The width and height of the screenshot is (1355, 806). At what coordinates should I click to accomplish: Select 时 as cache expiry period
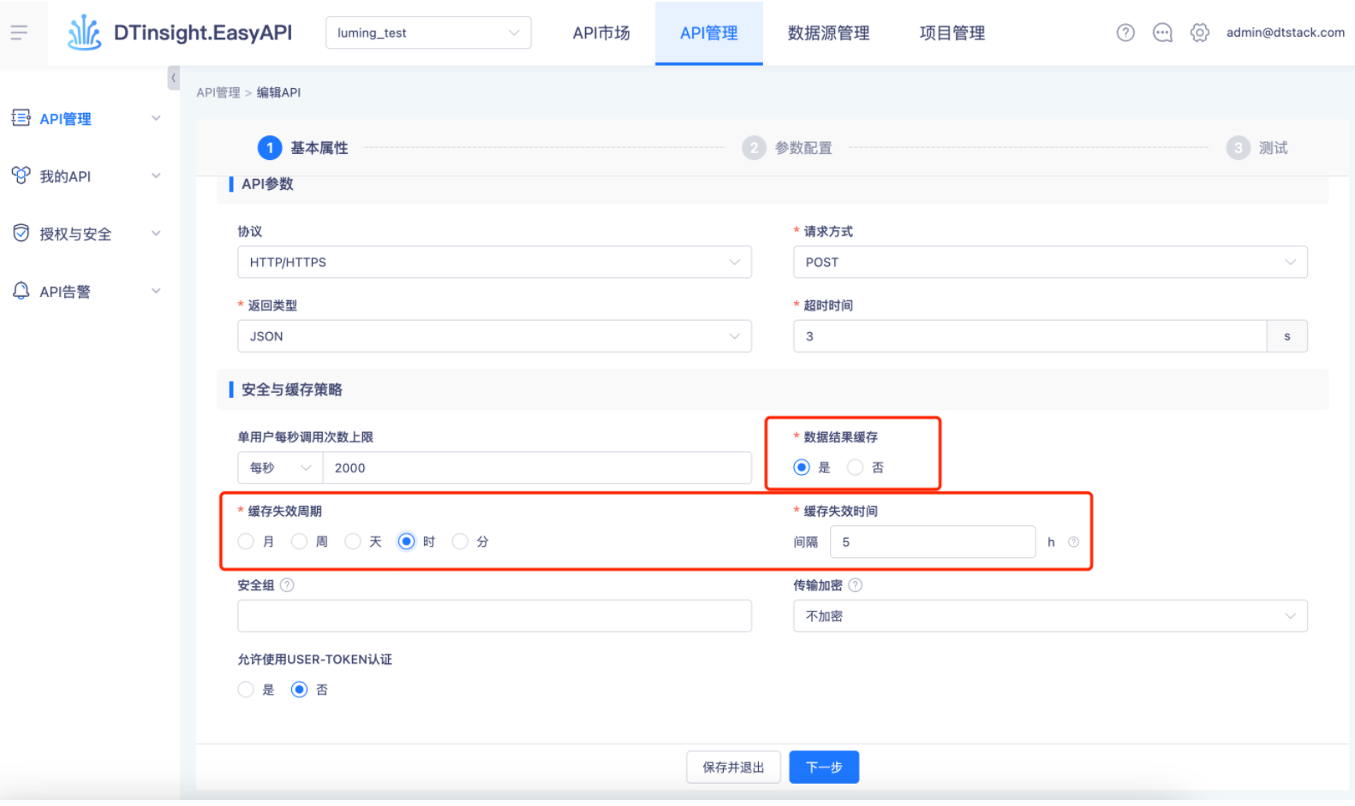click(406, 542)
